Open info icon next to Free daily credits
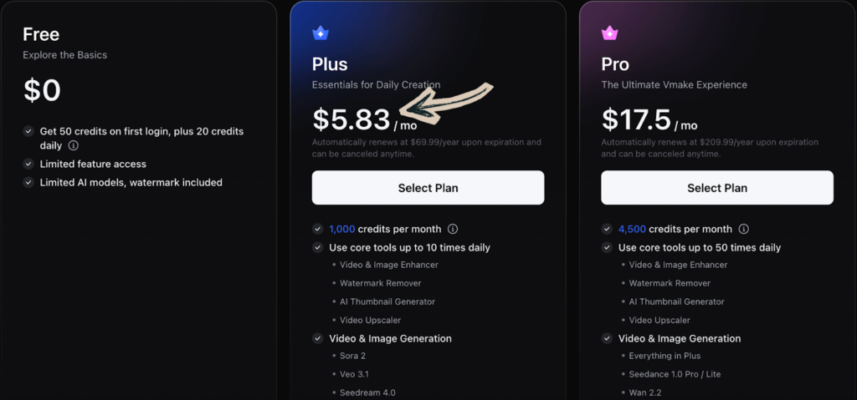The width and height of the screenshot is (857, 400). tap(73, 145)
